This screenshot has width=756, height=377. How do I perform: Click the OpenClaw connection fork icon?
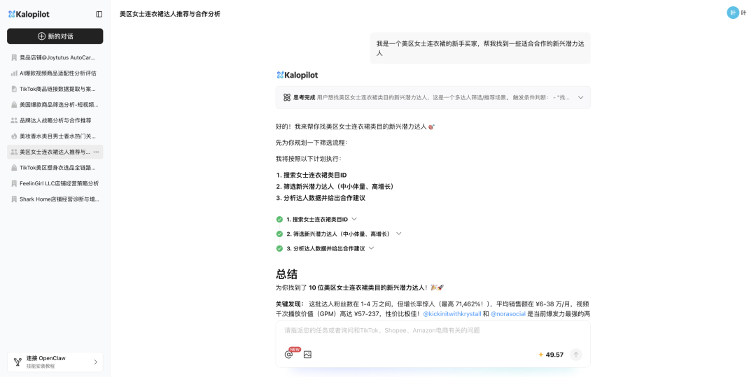coord(17,362)
